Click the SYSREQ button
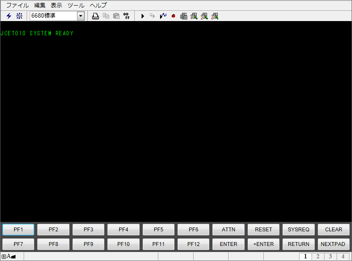The width and height of the screenshot is (352, 261). [x=299, y=229]
